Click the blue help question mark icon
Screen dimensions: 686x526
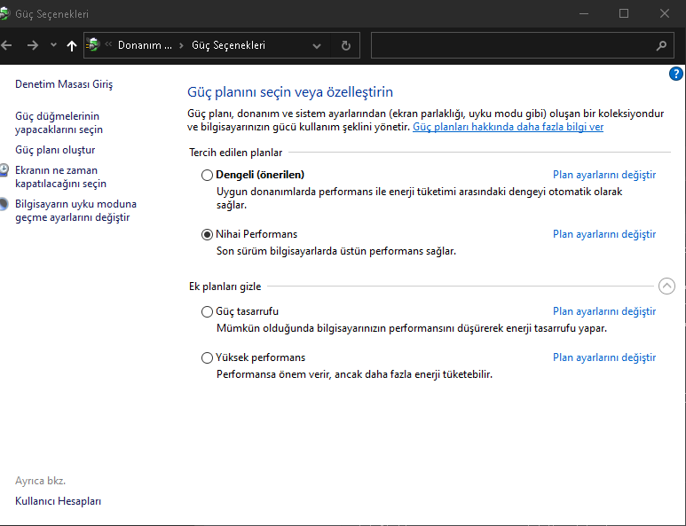(x=676, y=74)
